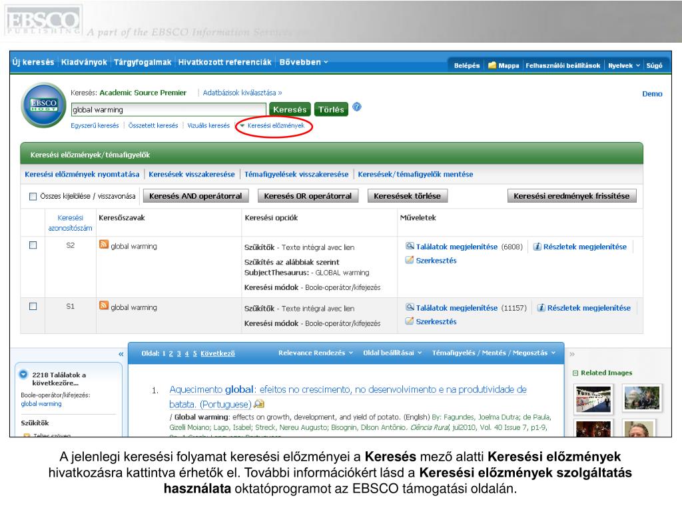682x512 pixels.
Task: Open the first Related Images thumbnail
Action: [x=593, y=399]
